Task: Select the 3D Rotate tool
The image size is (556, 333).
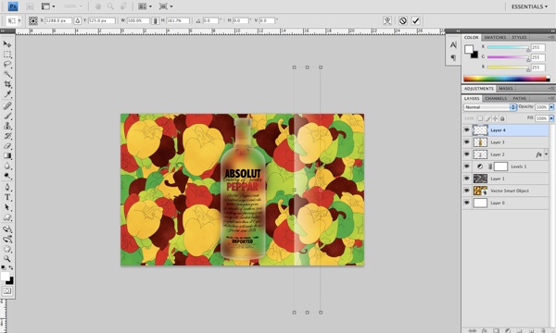Action: point(7,229)
